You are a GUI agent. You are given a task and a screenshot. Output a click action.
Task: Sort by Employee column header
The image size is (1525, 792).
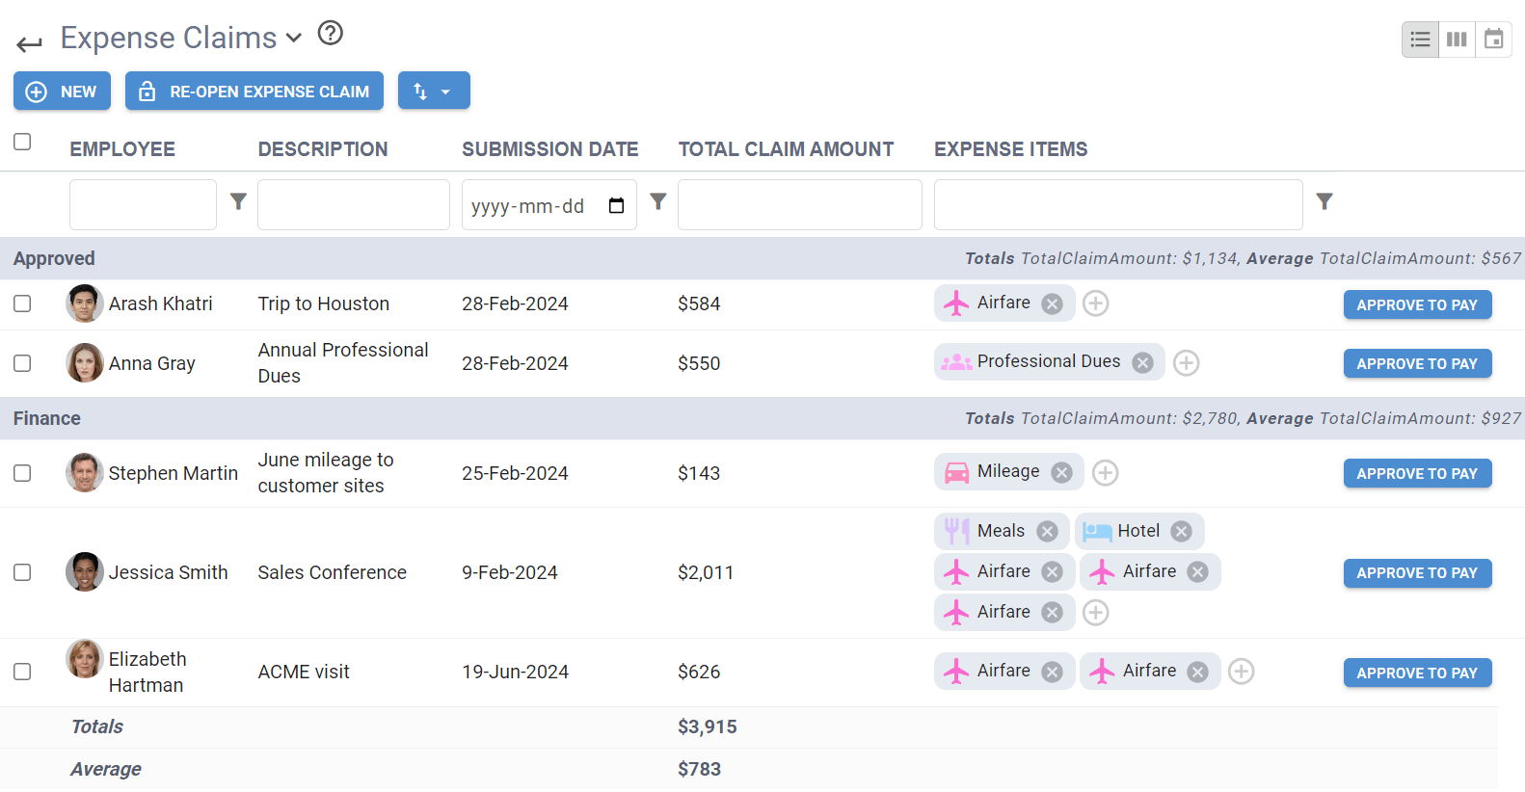pos(122,149)
